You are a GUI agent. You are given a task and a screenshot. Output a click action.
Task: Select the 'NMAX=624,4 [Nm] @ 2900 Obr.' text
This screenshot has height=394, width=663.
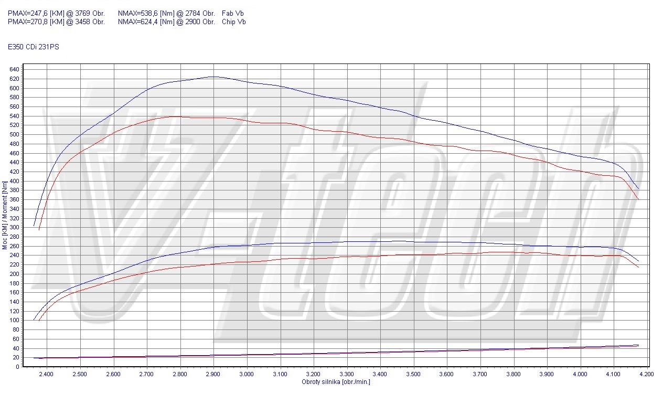click(x=166, y=22)
